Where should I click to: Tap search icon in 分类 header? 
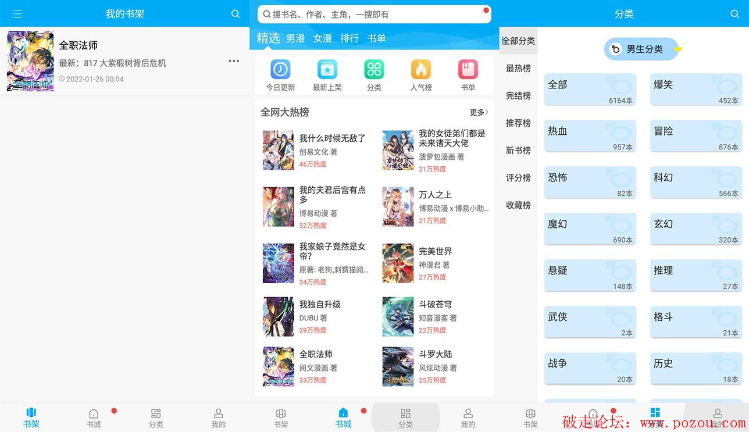coord(734,13)
